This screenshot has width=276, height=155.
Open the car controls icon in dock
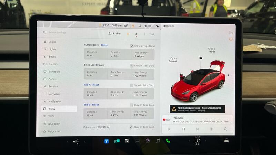(226, 141)
